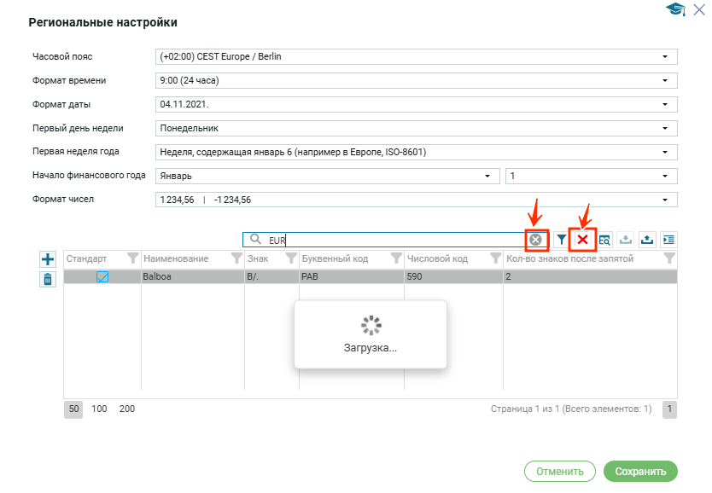The image size is (712, 493).
Task: Open filter for the Наименование column
Action: (x=236, y=258)
